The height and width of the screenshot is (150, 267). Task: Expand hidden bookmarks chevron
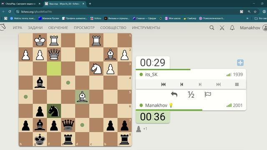247,18
